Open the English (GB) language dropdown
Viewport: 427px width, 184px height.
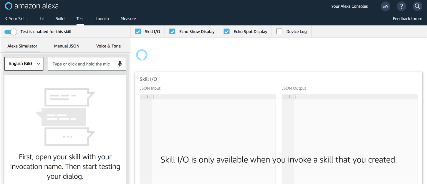pyautogui.click(x=24, y=64)
